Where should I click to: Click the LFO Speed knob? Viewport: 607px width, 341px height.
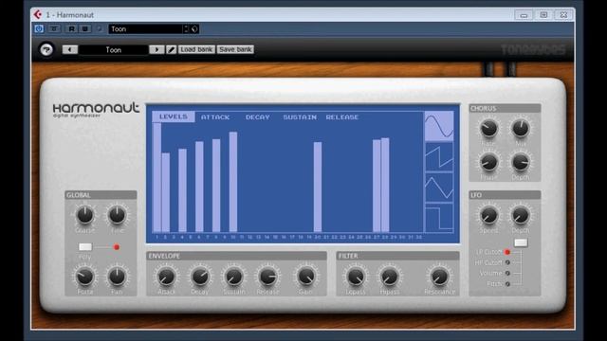click(488, 216)
